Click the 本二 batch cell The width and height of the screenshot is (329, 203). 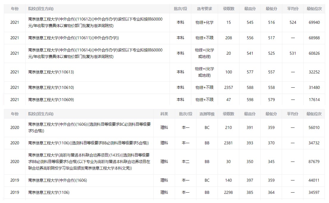coord(186,162)
